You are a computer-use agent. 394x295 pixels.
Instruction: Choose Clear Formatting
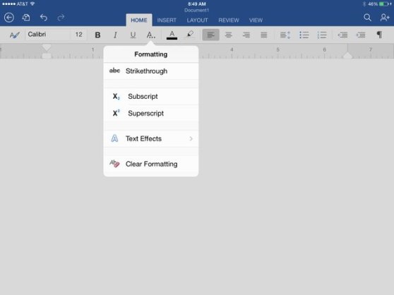point(151,164)
